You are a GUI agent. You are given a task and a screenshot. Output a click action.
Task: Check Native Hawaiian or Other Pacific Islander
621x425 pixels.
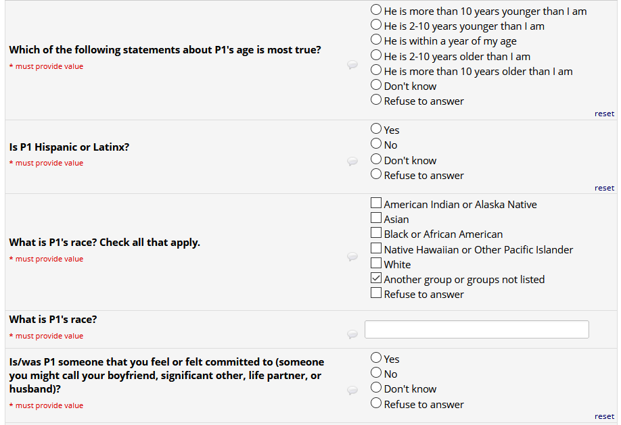click(376, 249)
